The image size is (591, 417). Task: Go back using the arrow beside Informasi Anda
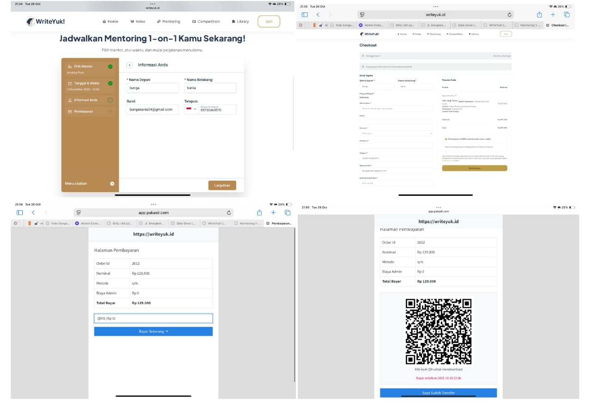130,65
